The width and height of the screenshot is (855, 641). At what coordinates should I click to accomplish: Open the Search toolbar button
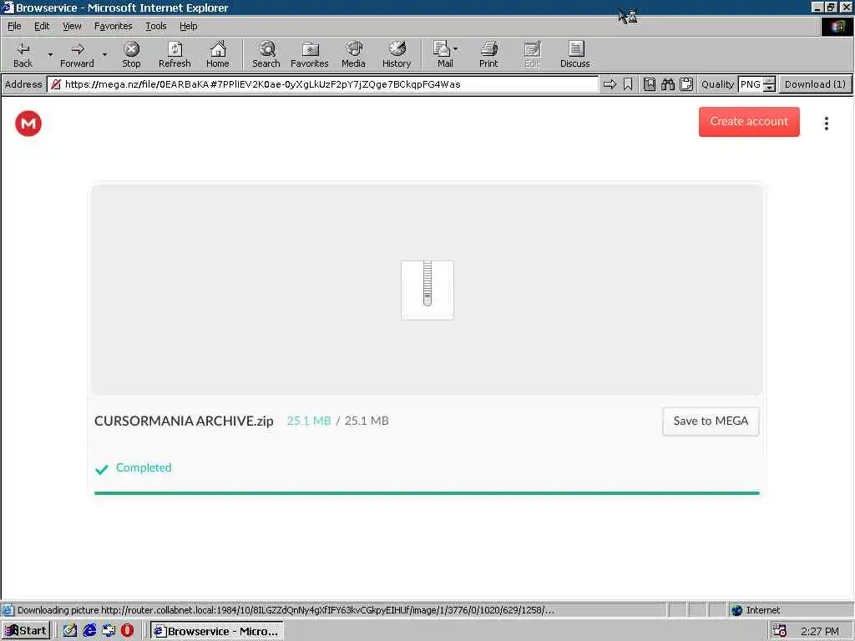tap(266, 54)
